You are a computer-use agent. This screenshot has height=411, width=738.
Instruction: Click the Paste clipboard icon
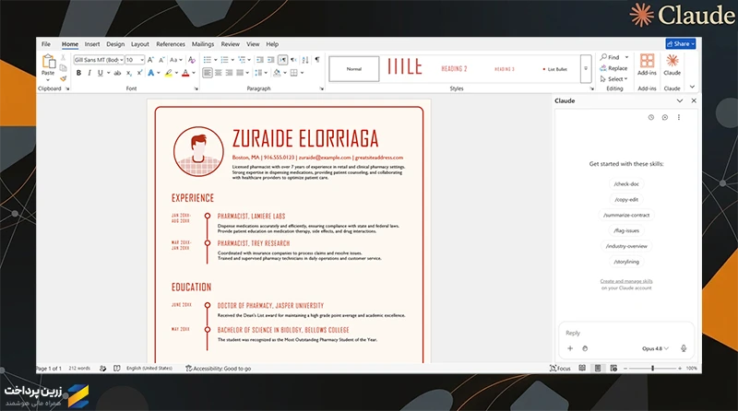pos(48,62)
